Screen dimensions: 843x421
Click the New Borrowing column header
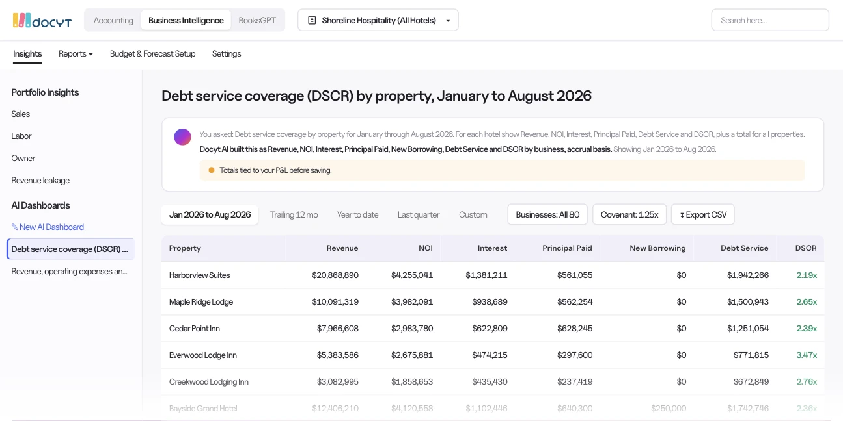(x=657, y=248)
